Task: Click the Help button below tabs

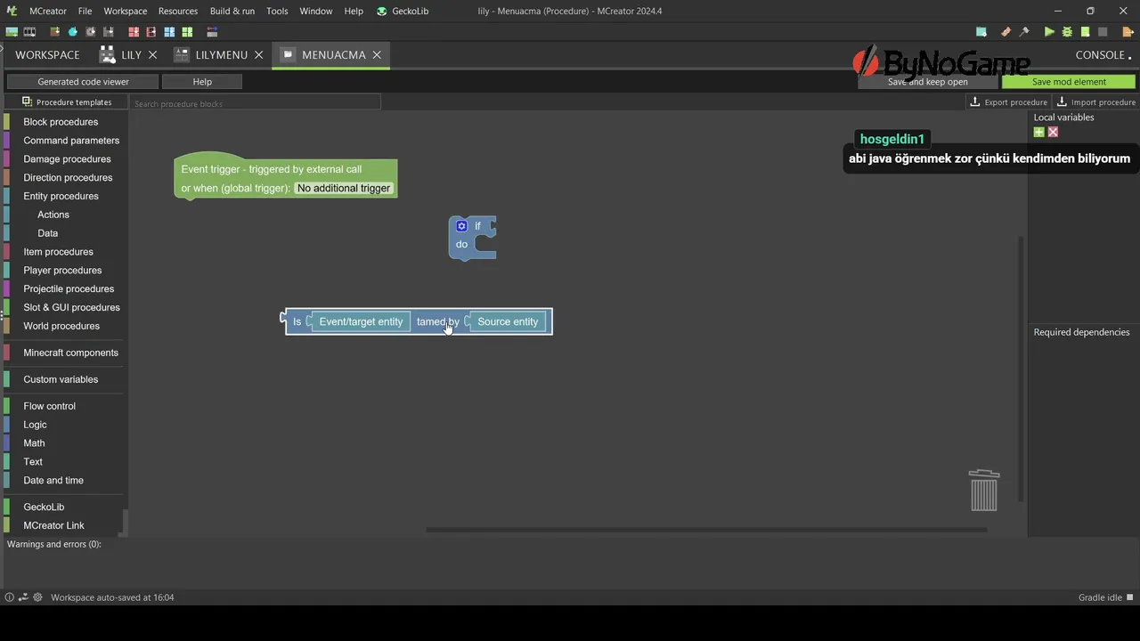Action: [x=202, y=81]
